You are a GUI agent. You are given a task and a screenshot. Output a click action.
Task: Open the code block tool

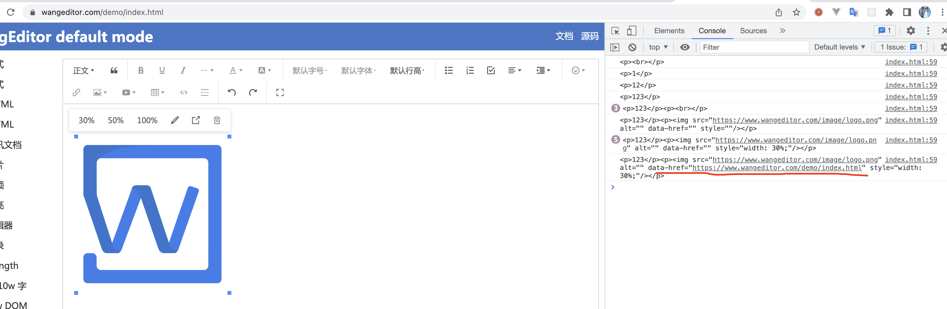coord(183,92)
